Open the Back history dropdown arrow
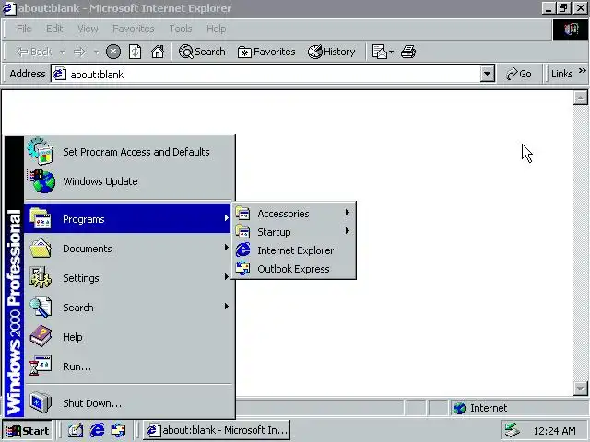 [x=63, y=52]
